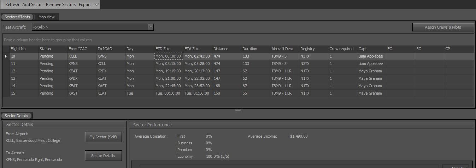Screen dimensions: 476x168
Task: Sort by the Registry column header
Action: [313, 49]
